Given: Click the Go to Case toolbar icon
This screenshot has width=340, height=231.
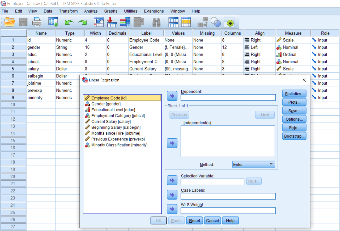Looking at the screenshot, I should coord(99,22).
